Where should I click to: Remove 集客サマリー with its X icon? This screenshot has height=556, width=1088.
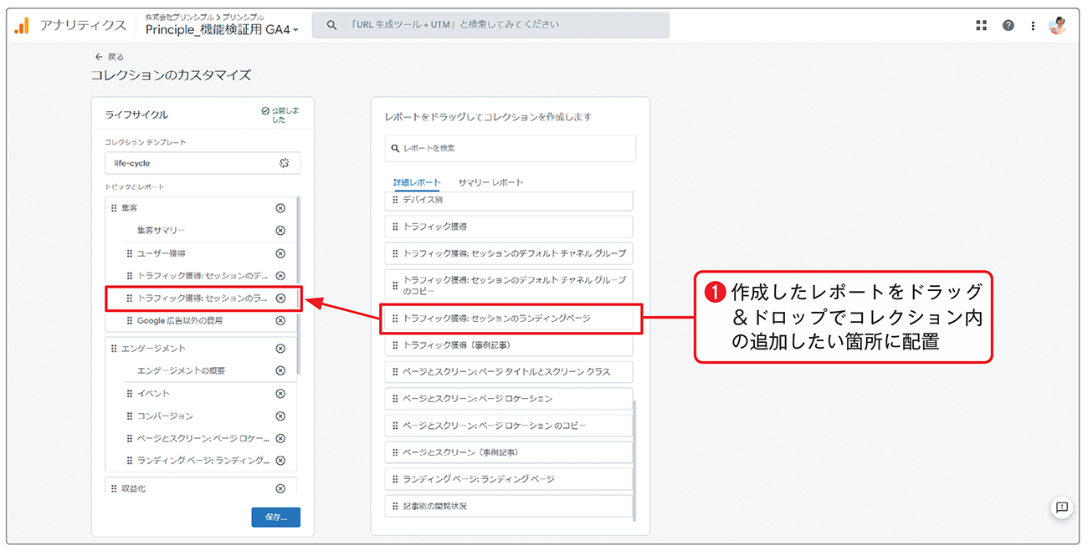pos(280,231)
